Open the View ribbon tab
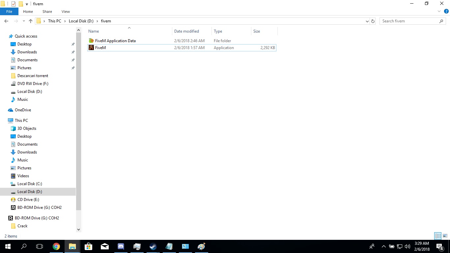450x253 pixels. tap(66, 12)
